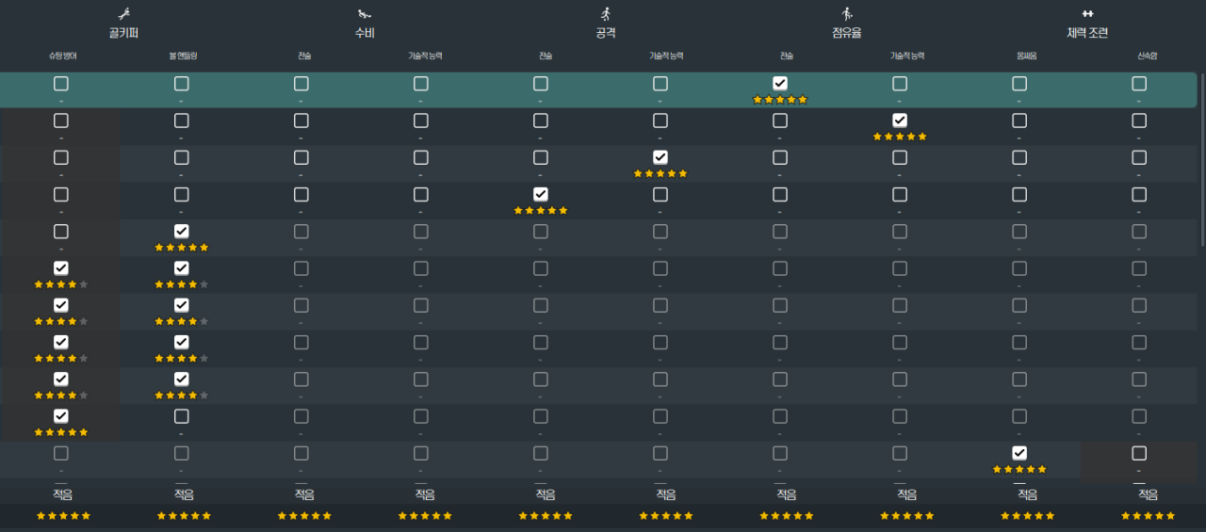Uncheck the five-star 슈팅 방어 checkbox
Viewport: 1206px width, 532px height.
[61, 416]
